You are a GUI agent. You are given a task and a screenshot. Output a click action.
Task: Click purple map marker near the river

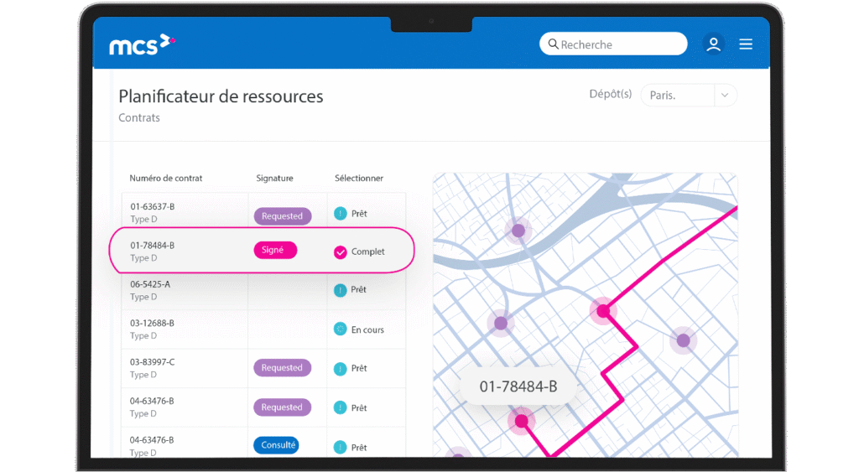[x=518, y=231]
